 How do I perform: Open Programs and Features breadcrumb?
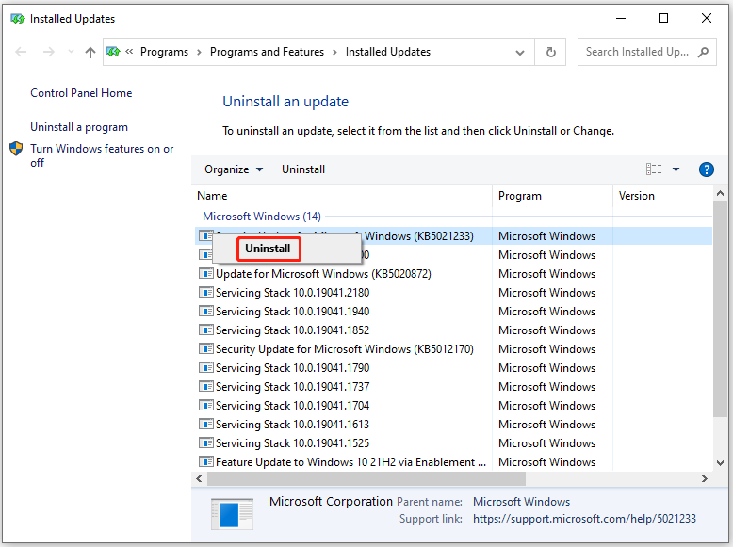(267, 52)
